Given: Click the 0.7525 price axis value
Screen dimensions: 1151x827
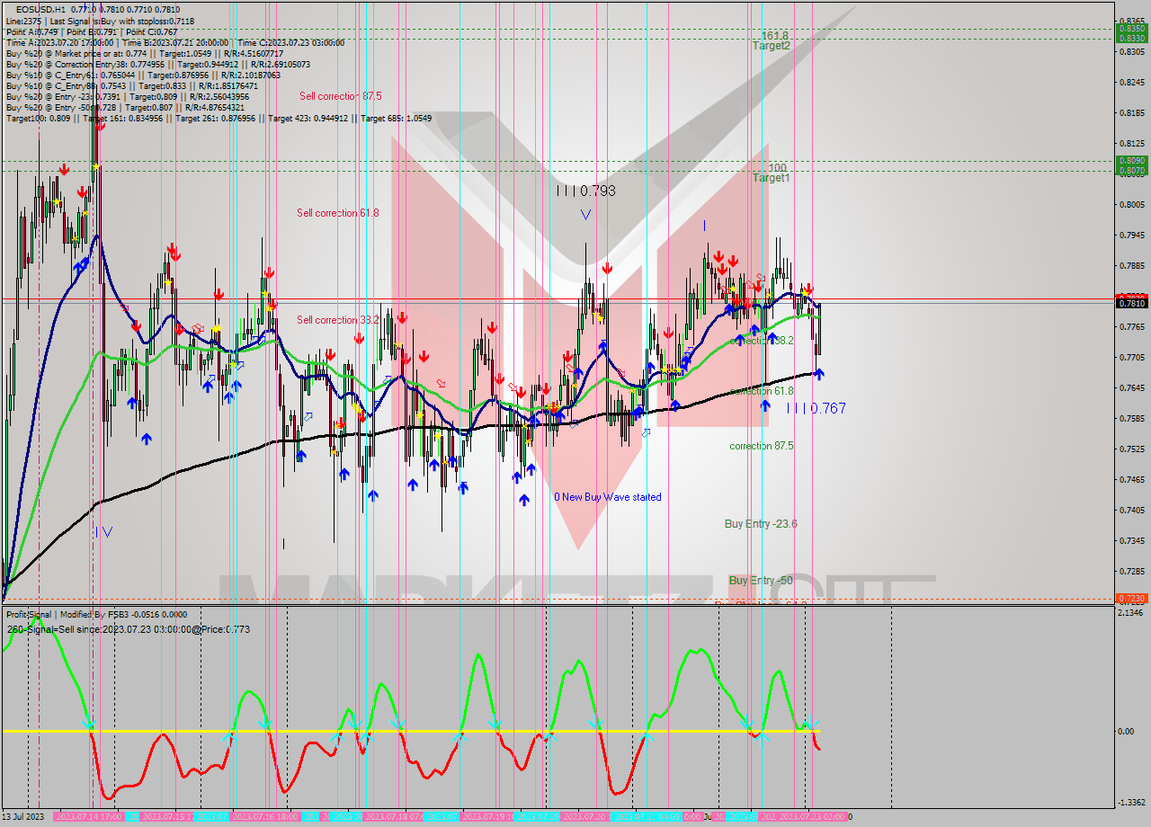Looking at the screenshot, I should [1131, 449].
